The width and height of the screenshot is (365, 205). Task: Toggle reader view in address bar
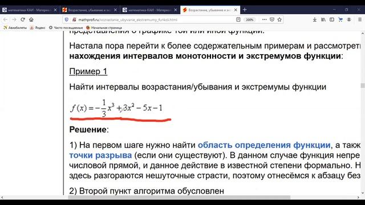238,20
